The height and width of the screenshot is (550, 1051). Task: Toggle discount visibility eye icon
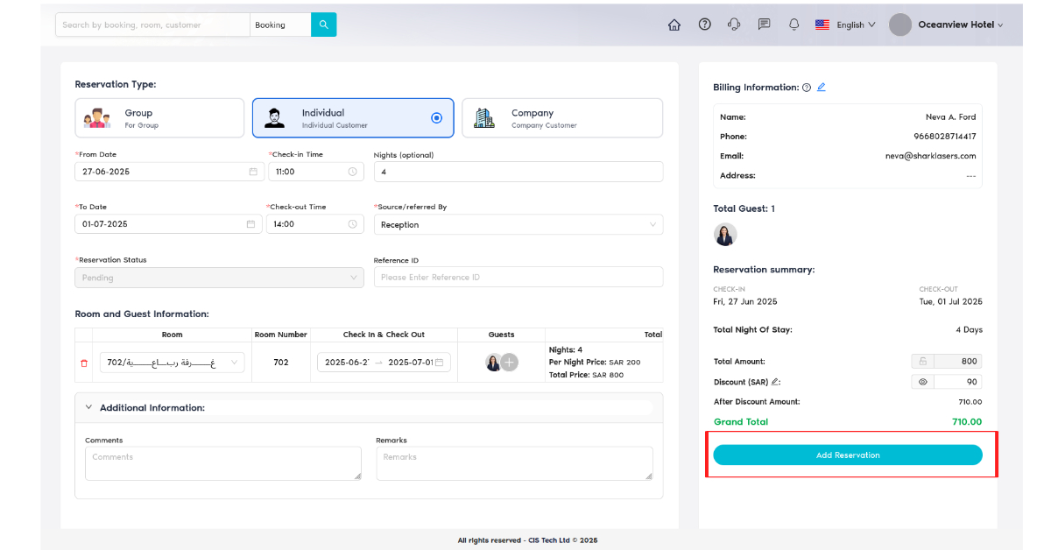(922, 382)
